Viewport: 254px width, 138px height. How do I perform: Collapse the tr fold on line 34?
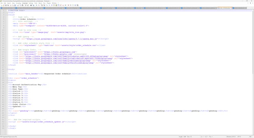pos(8,82)
